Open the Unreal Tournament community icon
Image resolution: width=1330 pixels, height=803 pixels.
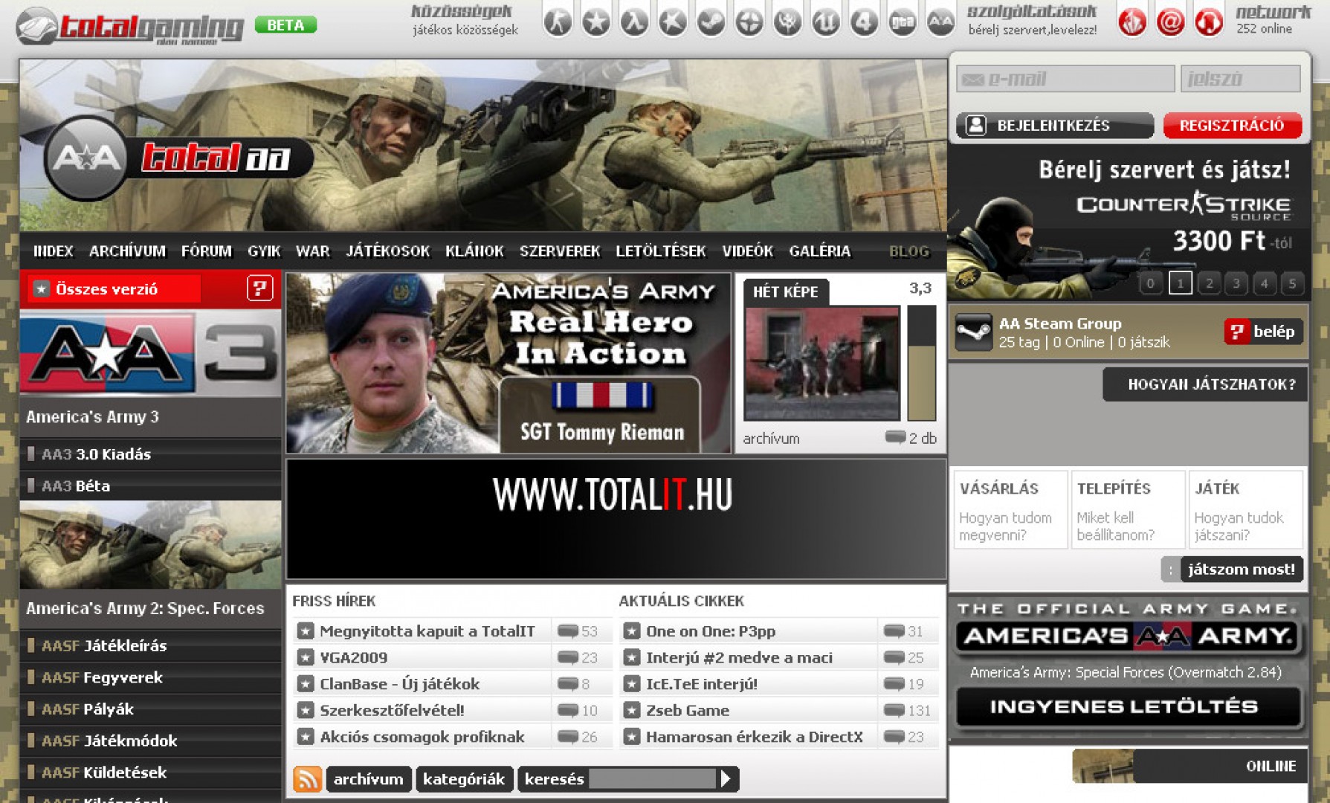[x=826, y=22]
